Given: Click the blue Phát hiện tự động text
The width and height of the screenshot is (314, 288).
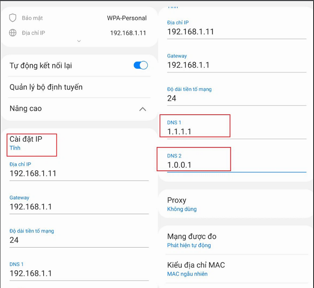Looking at the screenshot, I should coord(189,245).
